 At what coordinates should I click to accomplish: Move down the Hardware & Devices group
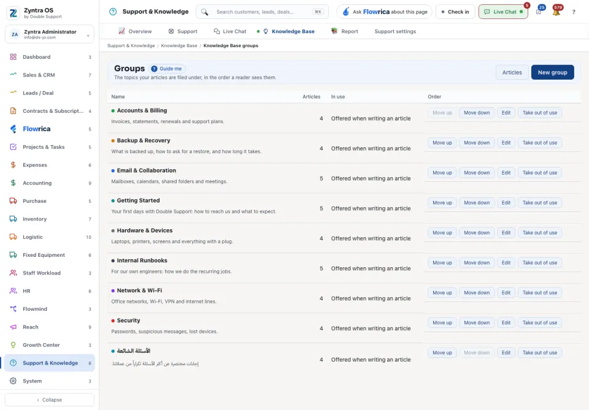point(476,232)
